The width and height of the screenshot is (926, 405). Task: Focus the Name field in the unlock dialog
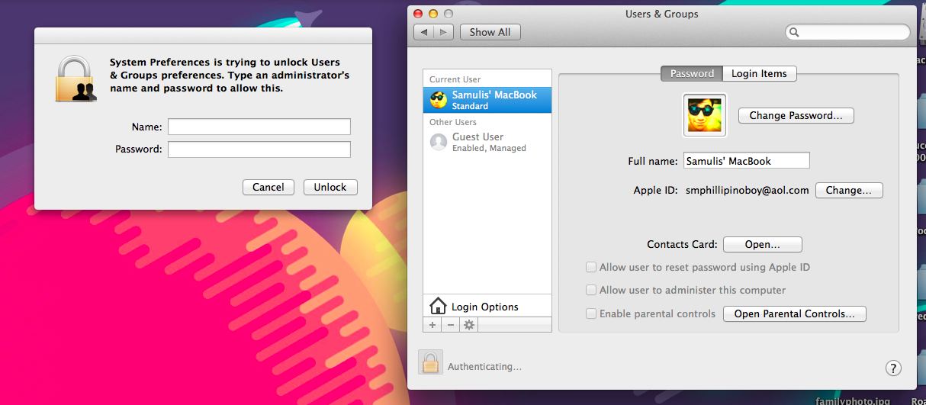coord(259,127)
